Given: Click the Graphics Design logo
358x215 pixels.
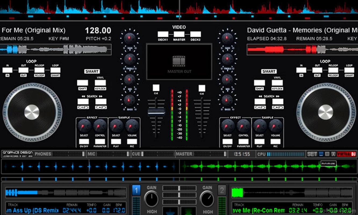Looking at the screenshot, I should [17, 154].
